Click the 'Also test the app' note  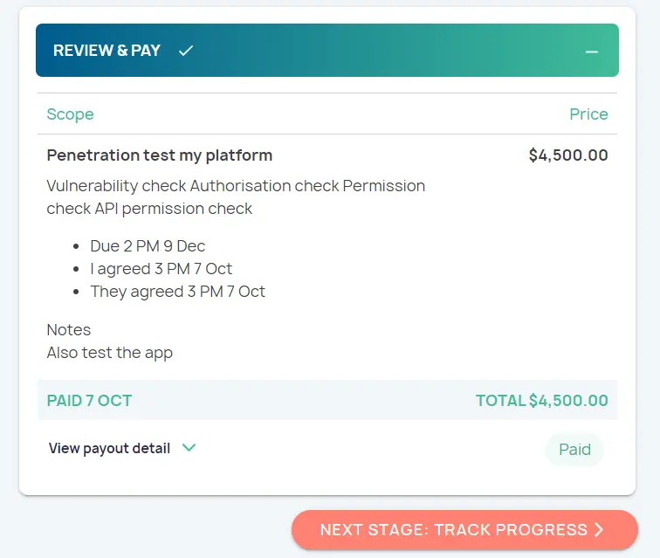109,353
